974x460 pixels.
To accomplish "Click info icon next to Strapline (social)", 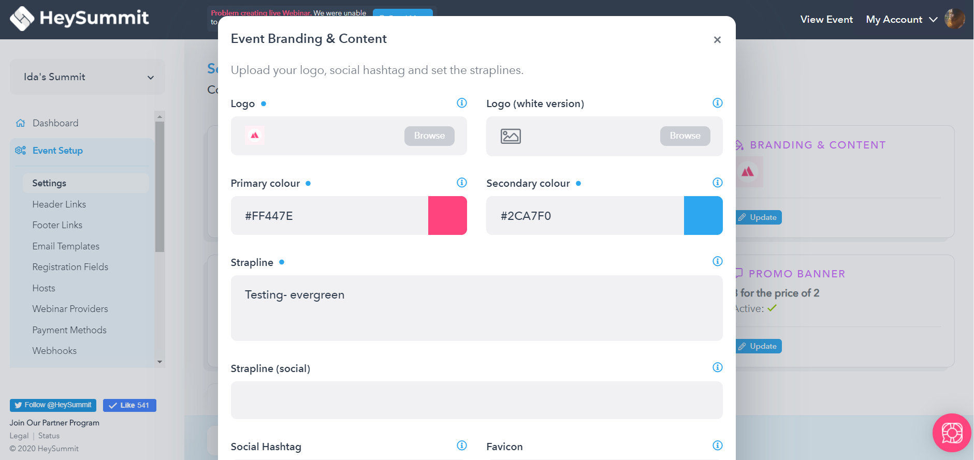I will pyautogui.click(x=718, y=367).
